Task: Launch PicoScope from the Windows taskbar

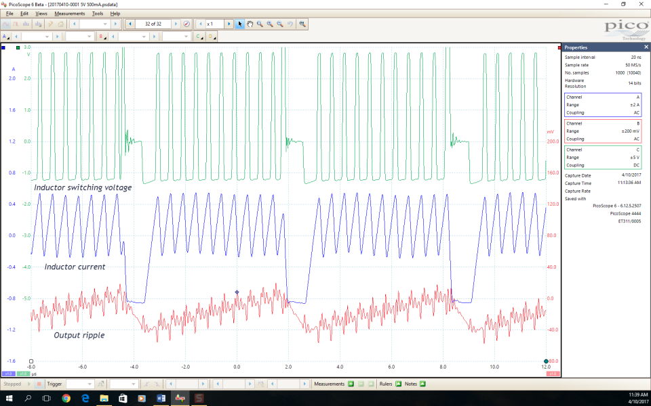Action: [x=180, y=399]
